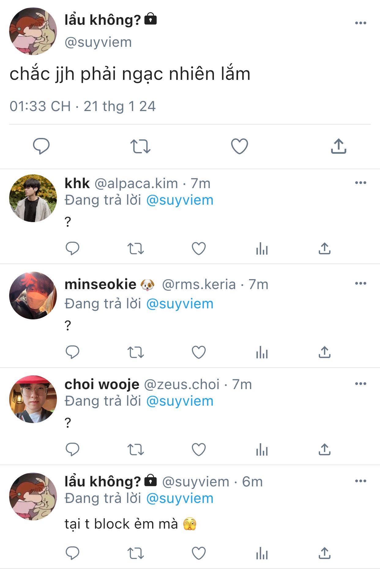Reply to the main tweet
The height and width of the screenshot is (569, 380).
[41, 146]
